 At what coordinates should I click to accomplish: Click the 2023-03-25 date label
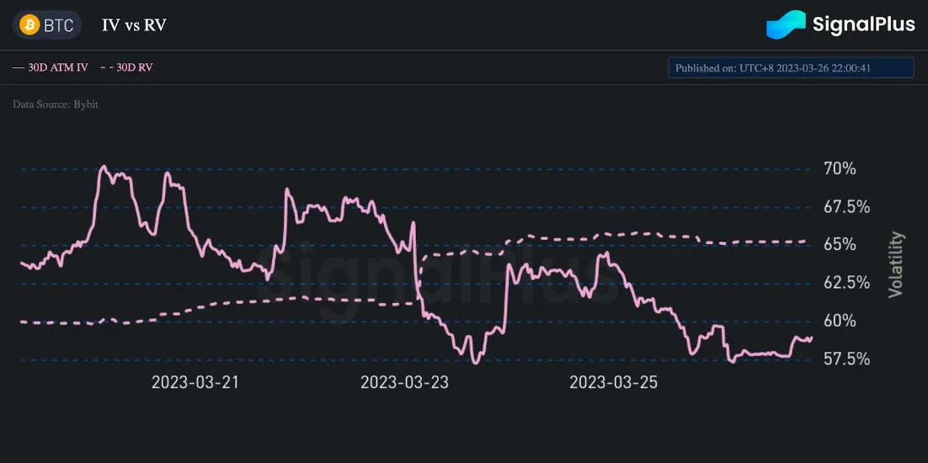pos(613,382)
